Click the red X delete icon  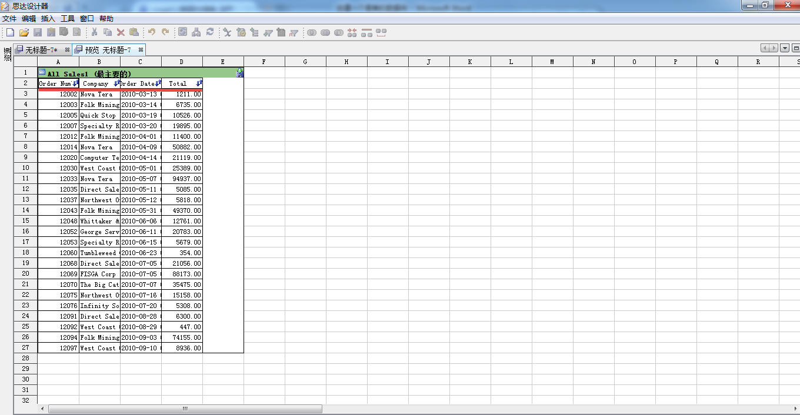[x=121, y=32]
